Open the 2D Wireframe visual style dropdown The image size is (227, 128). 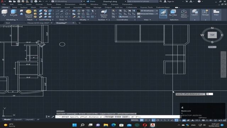pyautogui.click(x=148, y=11)
